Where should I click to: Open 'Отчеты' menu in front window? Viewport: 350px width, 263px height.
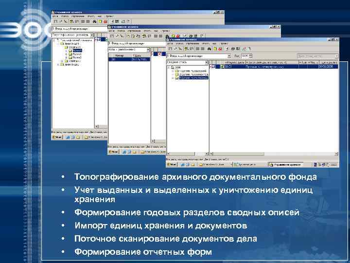(x=206, y=44)
